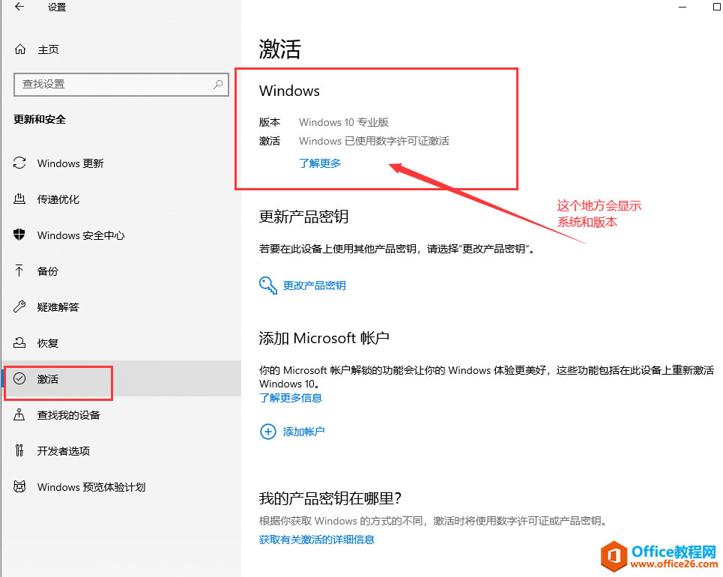Open the 主页 home page

(x=48, y=49)
